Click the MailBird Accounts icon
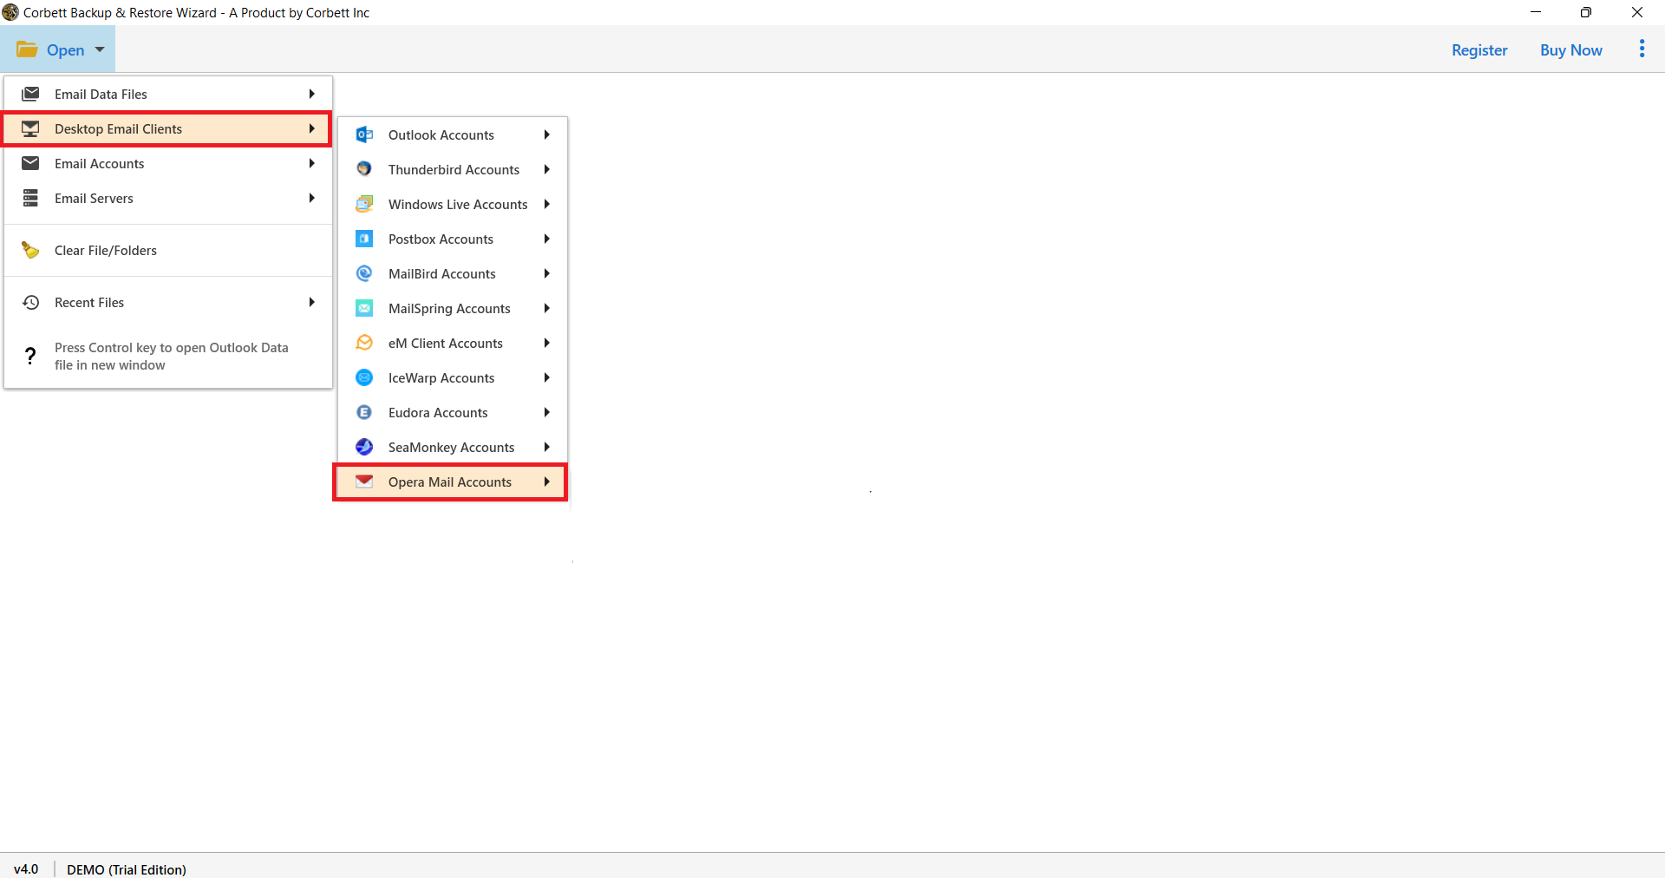Image resolution: width=1665 pixels, height=878 pixels. tap(364, 273)
